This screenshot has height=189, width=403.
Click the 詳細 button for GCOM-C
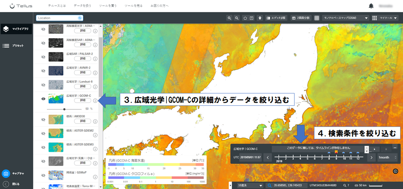(82, 100)
